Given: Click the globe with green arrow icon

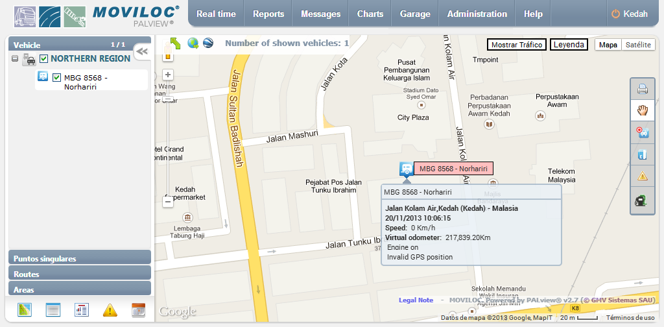Looking at the screenshot, I should 193,43.
